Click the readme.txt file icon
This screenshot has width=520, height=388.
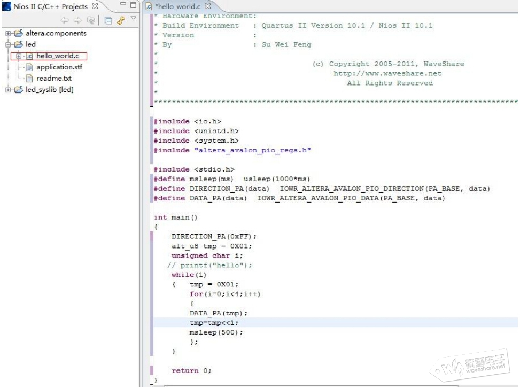point(29,79)
